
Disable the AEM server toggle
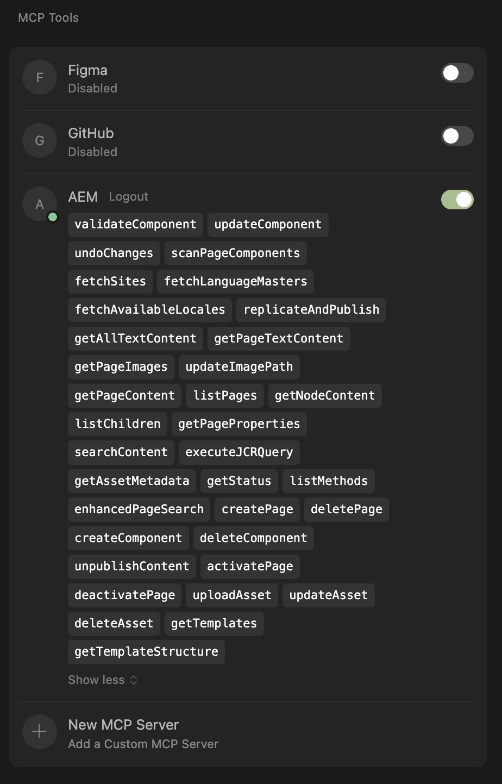click(x=457, y=200)
